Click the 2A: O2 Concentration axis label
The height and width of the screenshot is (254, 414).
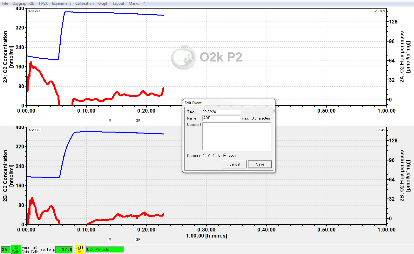pyautogui.click(x=8, y=57)
